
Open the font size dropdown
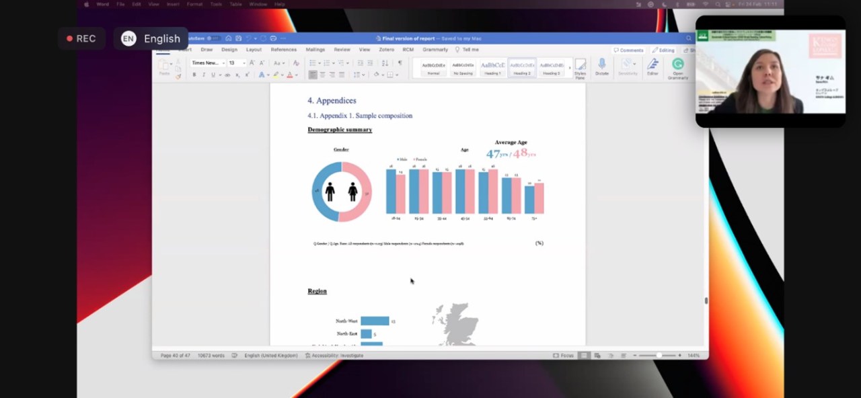(x=235, y=63)
